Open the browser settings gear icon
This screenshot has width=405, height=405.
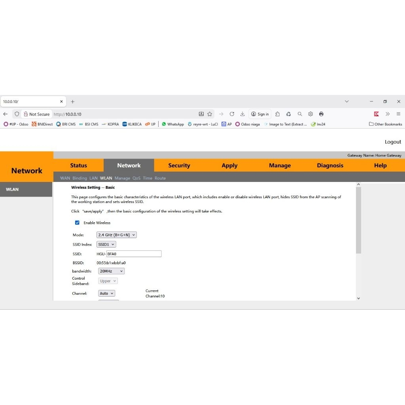(310, 114)
